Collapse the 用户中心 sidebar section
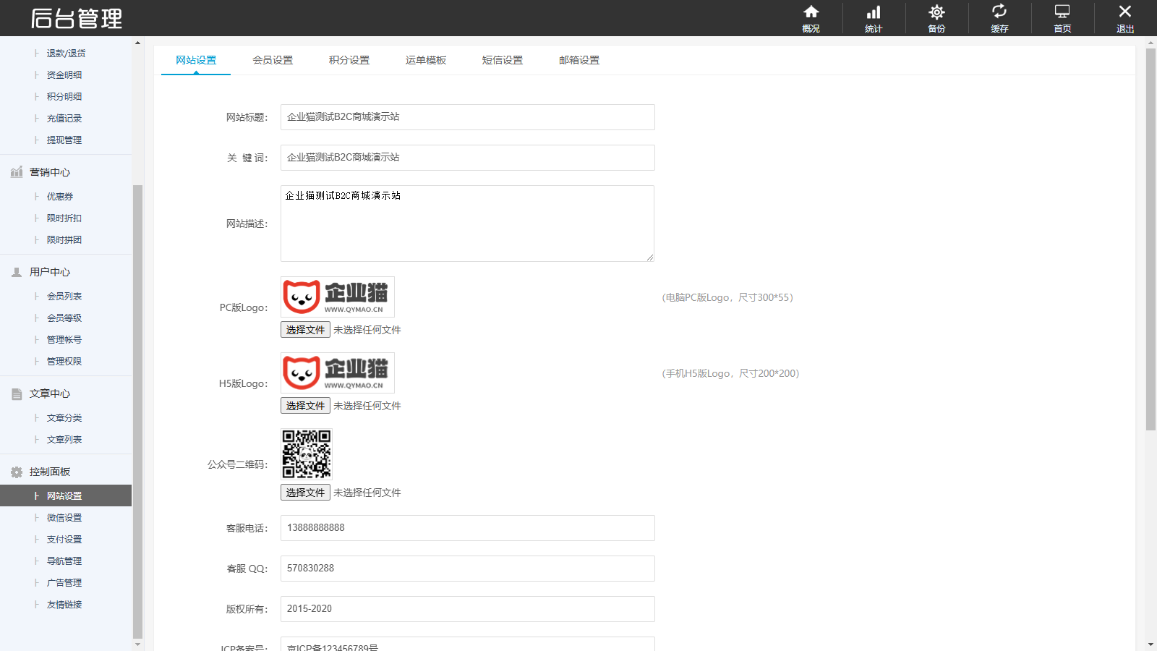This screenshot has width=1157, height=651. pos(50,272)
